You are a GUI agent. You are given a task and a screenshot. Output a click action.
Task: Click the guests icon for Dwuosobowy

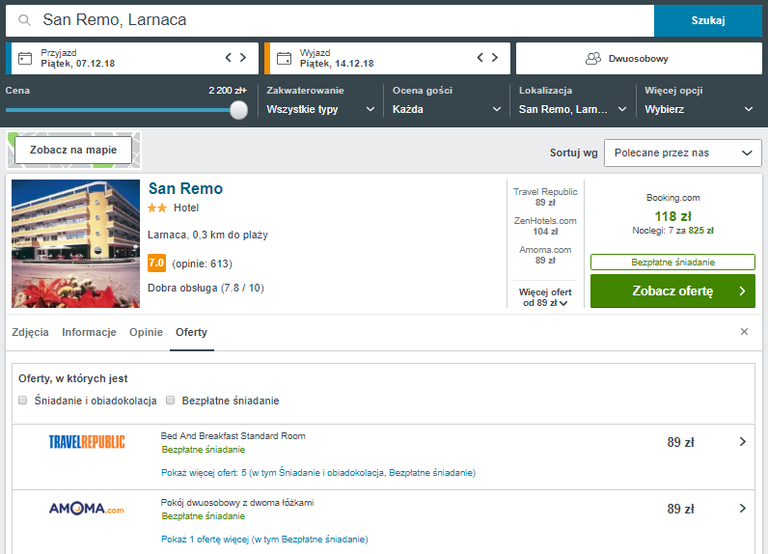coord(593,59)
